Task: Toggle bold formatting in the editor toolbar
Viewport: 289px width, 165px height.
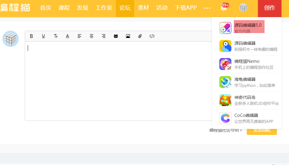Action: click(x=31, y=36)
